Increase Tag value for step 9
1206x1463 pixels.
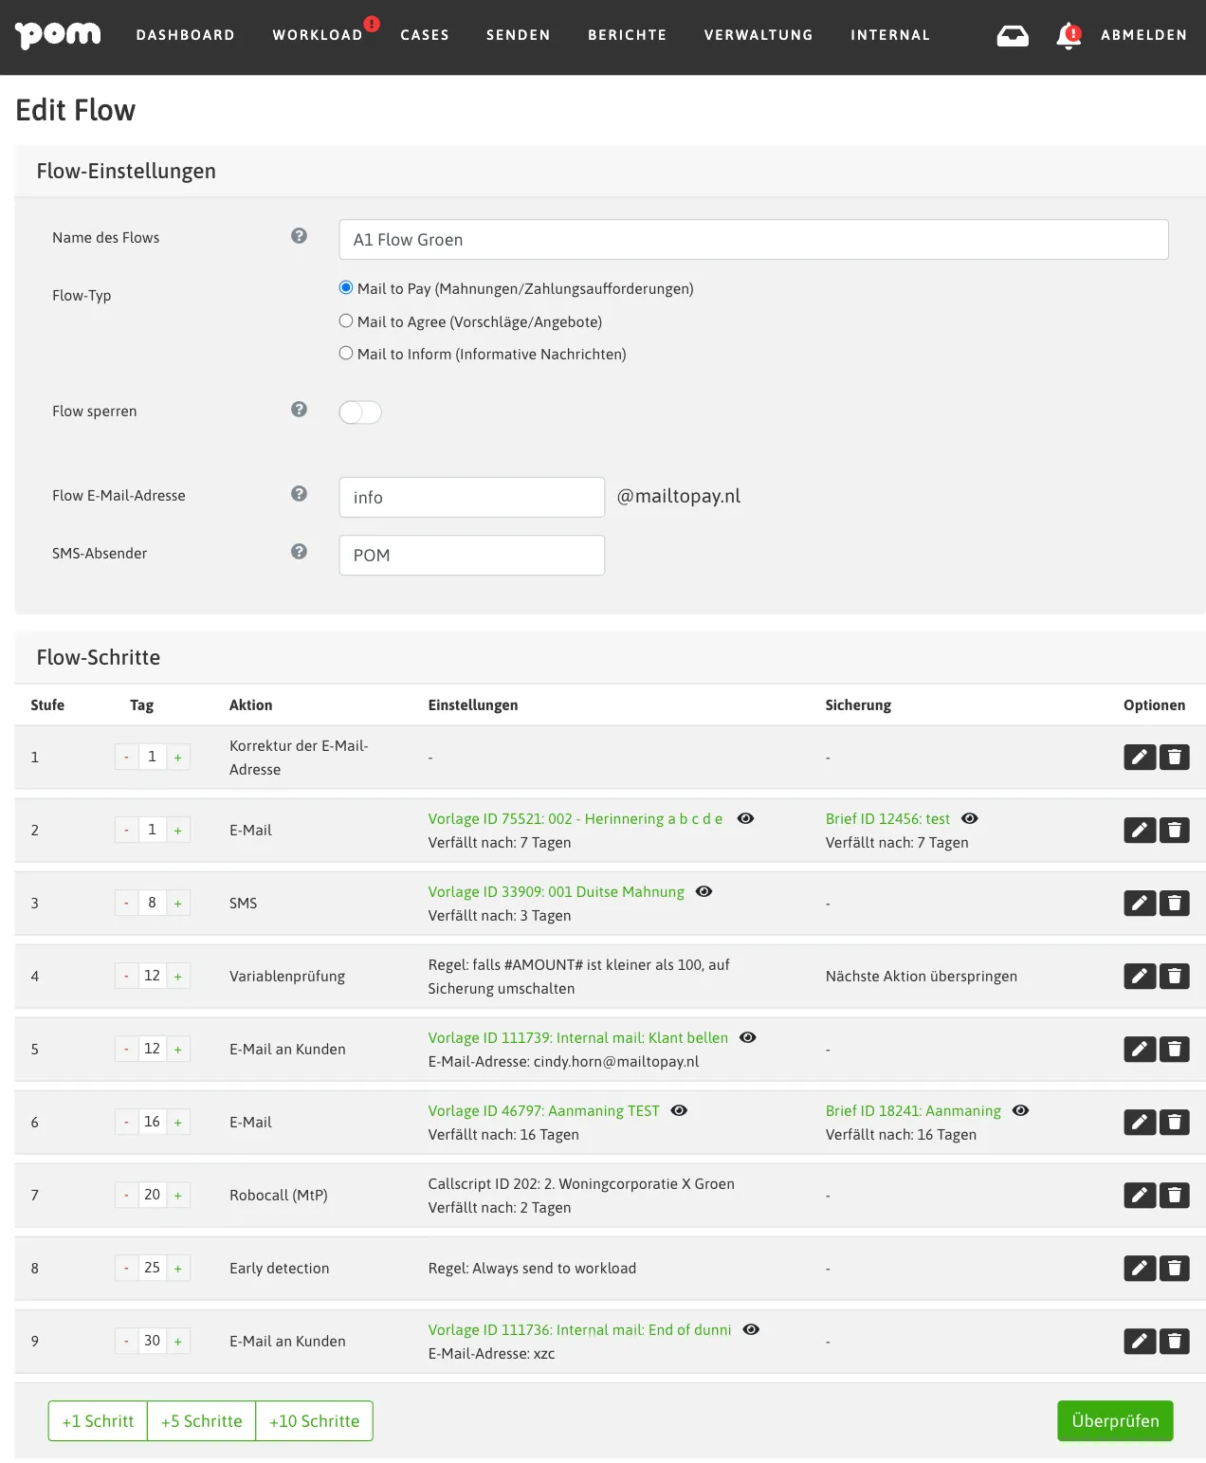coord(178,1341)
